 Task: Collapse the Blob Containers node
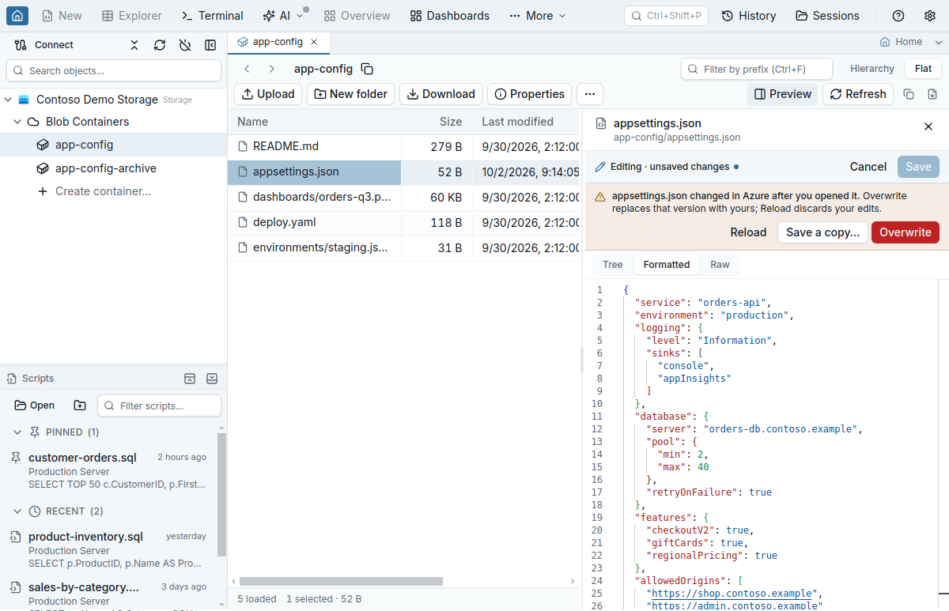click(17, 122)
